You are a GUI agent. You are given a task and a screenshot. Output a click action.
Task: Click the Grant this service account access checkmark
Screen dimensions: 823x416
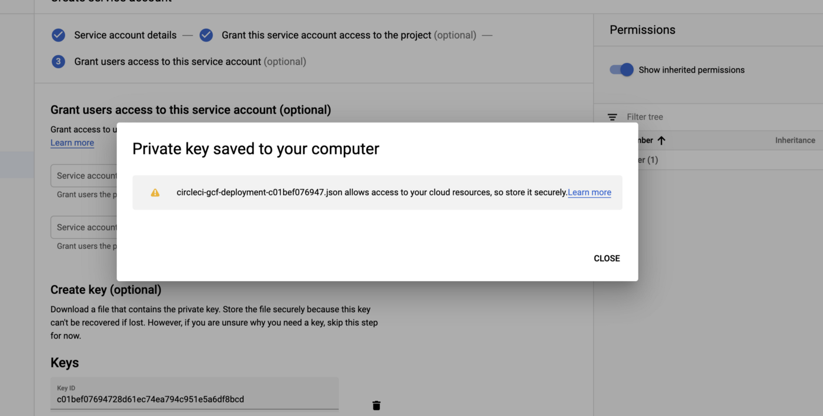(x=206, y=35)
